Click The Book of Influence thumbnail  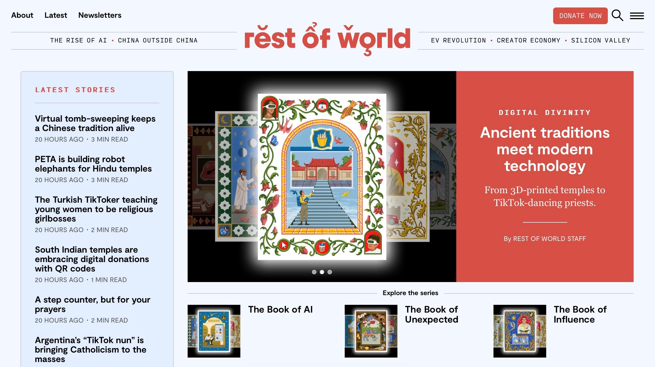click(x=520, y=331)
